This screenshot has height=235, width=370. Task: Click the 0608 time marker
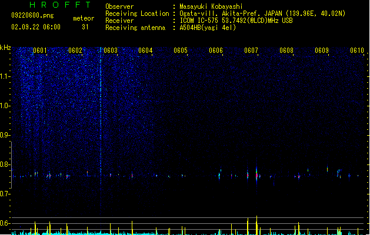point(286,51)
